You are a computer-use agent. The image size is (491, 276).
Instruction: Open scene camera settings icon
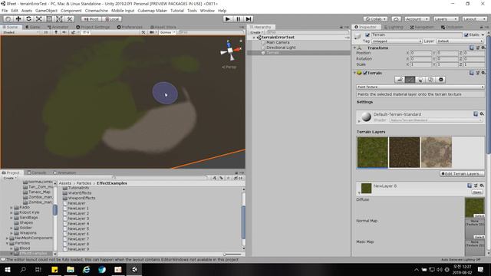coord(153,32)
